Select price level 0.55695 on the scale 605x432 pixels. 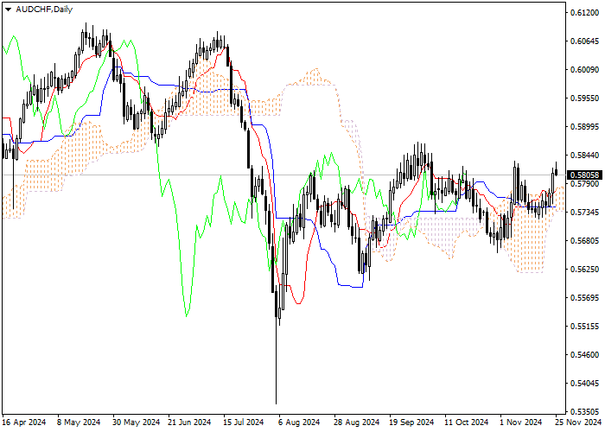click(x=585, y=298)
